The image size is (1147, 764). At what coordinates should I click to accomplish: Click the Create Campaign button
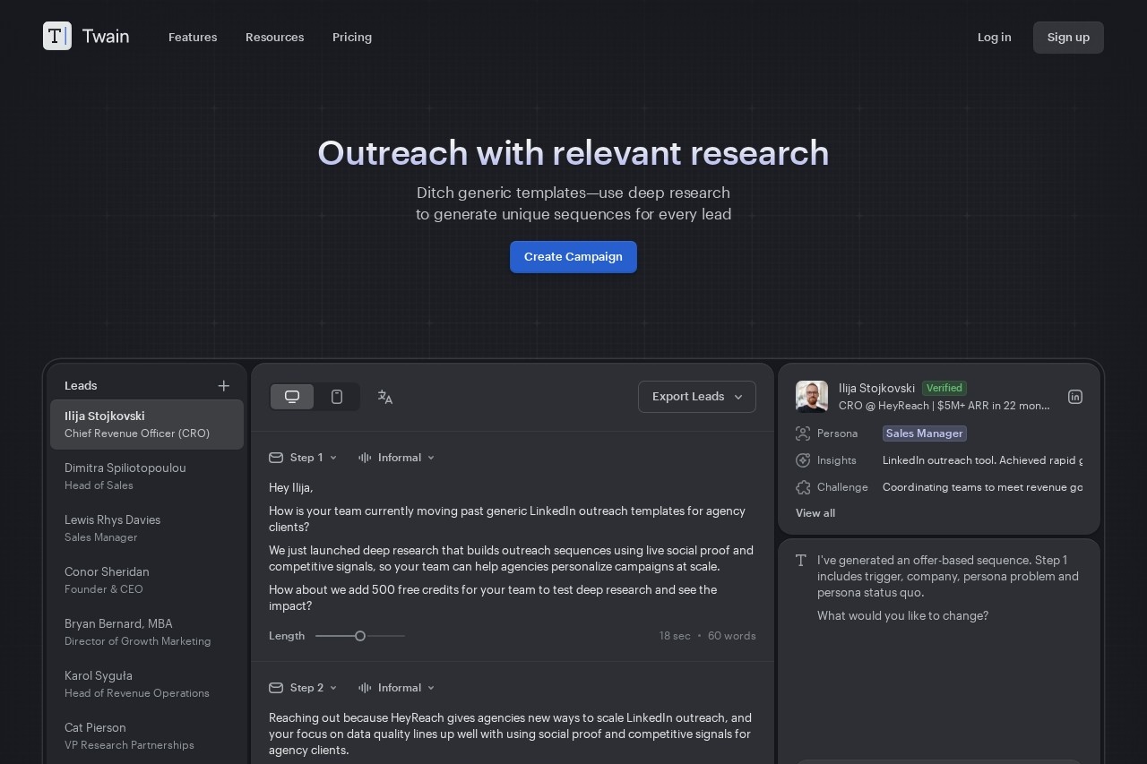click(x=573, y=257)
